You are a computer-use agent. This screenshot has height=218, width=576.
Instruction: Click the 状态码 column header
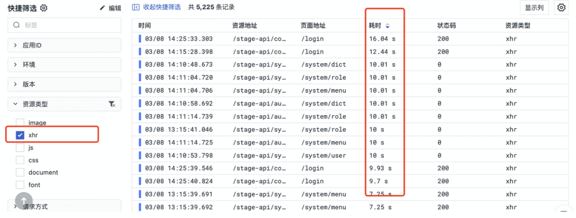click(446, 26)
